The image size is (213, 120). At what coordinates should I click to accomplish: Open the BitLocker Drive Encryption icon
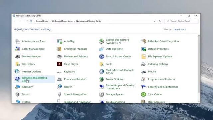tap(143, 41)
